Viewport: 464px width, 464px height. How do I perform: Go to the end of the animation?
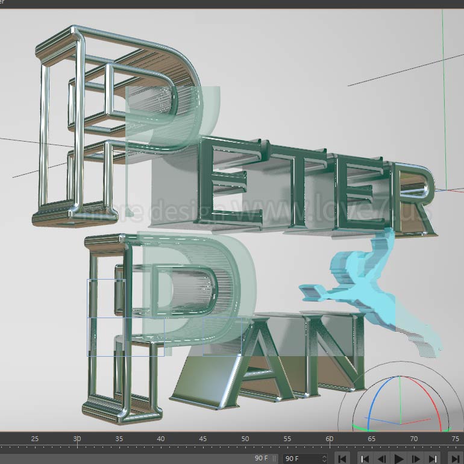[456, 459]
